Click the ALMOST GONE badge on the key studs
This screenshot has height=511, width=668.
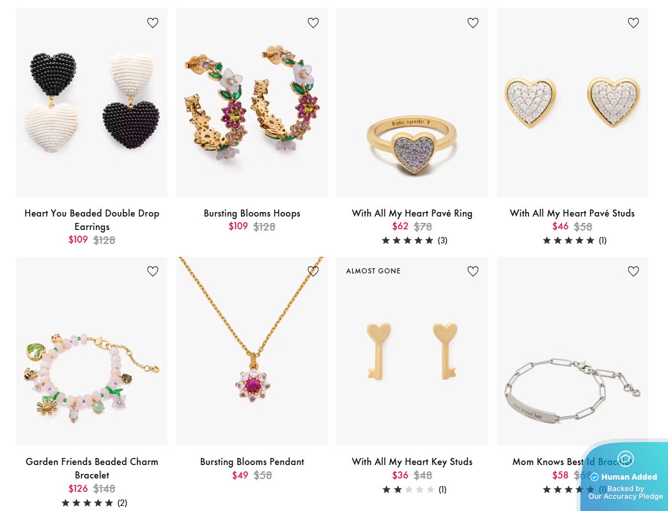coord(373,271)
